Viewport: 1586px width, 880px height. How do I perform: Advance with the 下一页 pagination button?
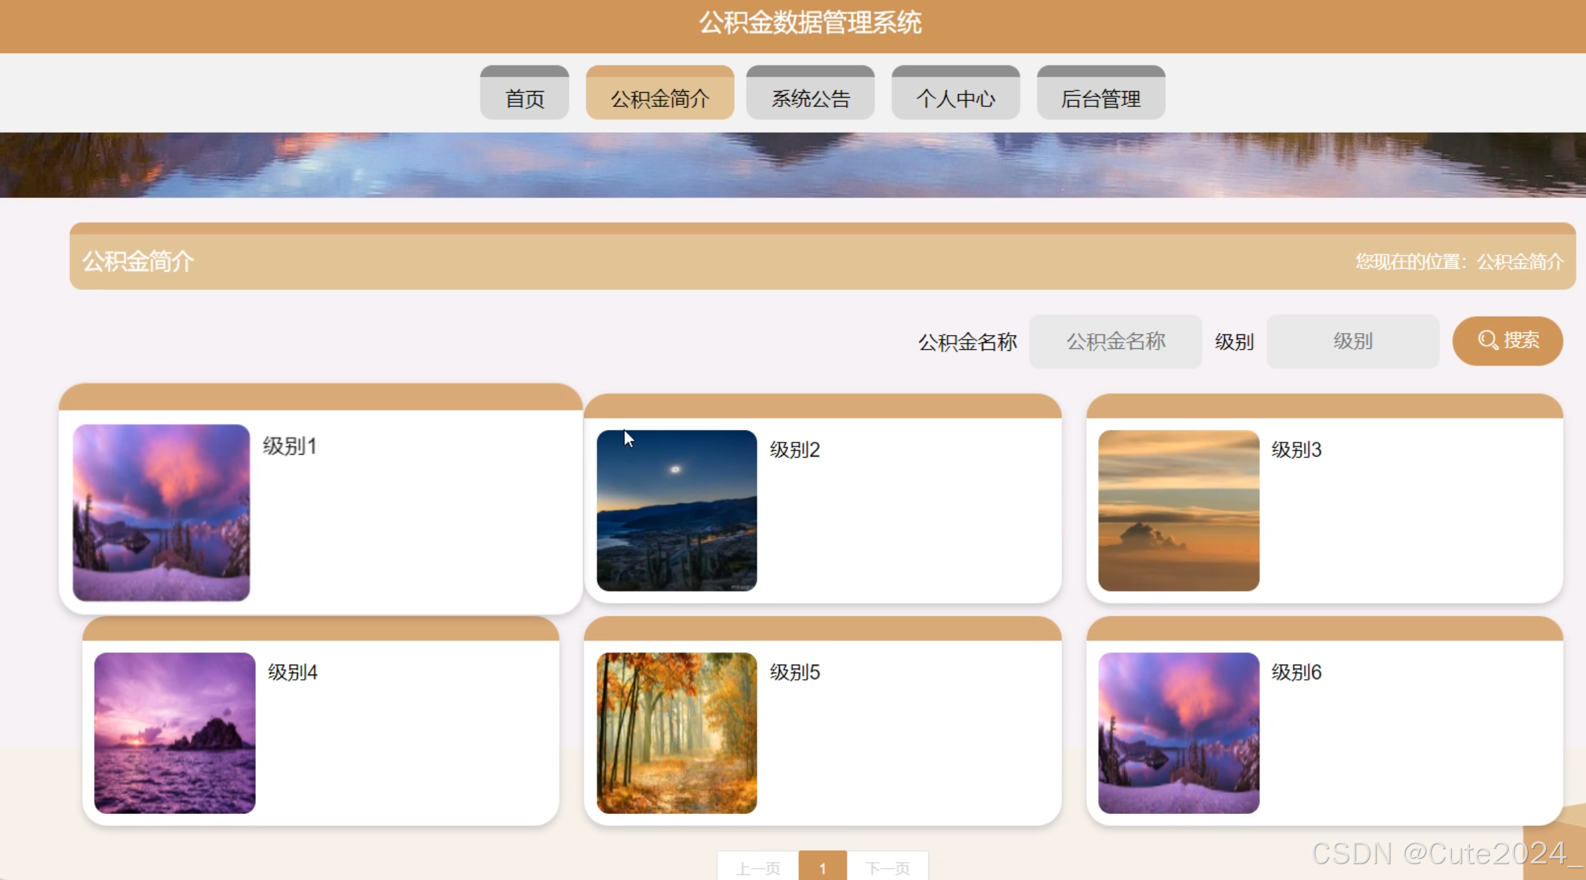click(x=887, y=867)
